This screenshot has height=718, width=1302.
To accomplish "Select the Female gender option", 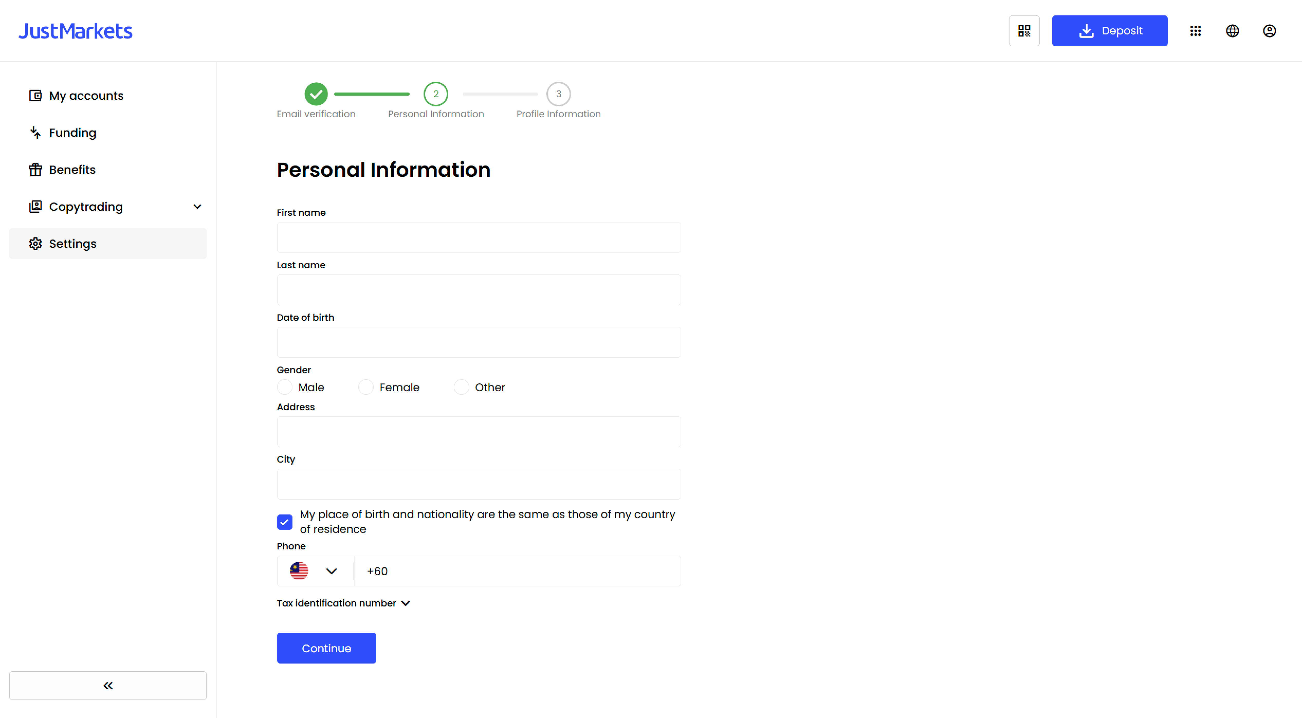I will coord(365,387).
